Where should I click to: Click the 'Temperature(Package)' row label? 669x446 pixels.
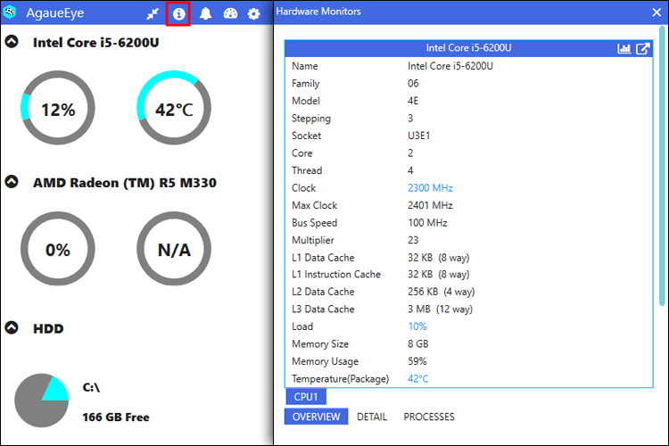(340, 378)
